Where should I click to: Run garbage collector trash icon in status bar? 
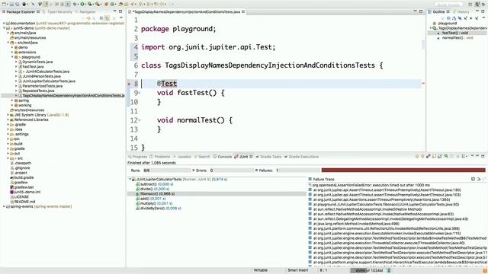tap(389, 271)
